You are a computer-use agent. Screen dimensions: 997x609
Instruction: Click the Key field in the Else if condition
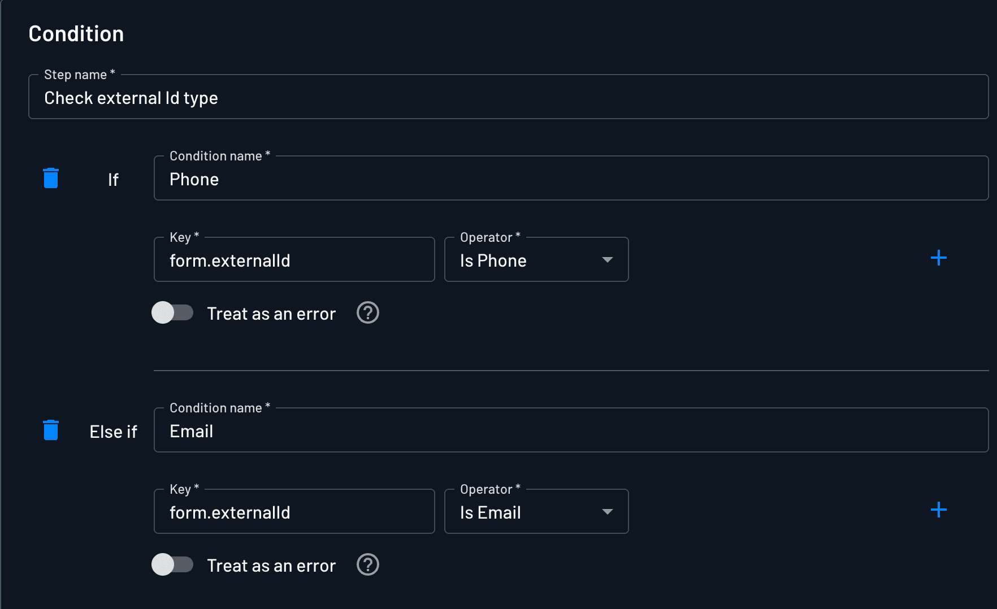294,512
